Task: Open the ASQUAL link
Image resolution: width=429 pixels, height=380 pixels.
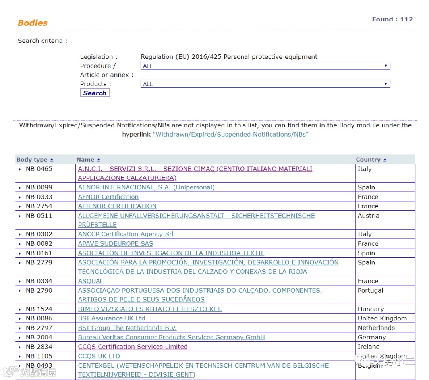Action: coord(91,281)
